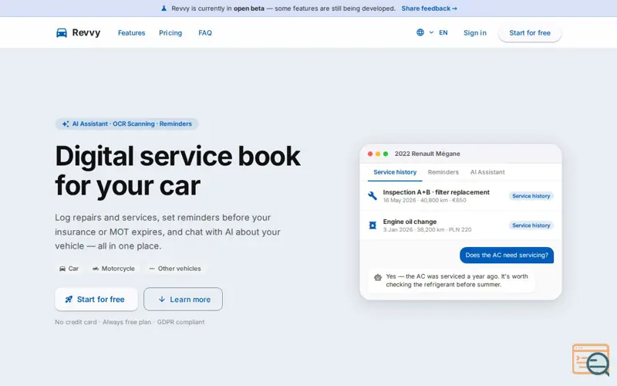This screenshot has height=386, width=617.
Task: Click the 'Engine oil change' entry title
Action: pyautogui.click(x=410, y=222)
